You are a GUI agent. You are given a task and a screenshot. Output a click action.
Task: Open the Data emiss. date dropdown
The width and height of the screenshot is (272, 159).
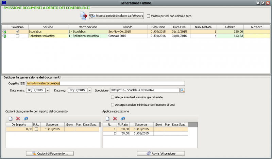pos(48,90)
